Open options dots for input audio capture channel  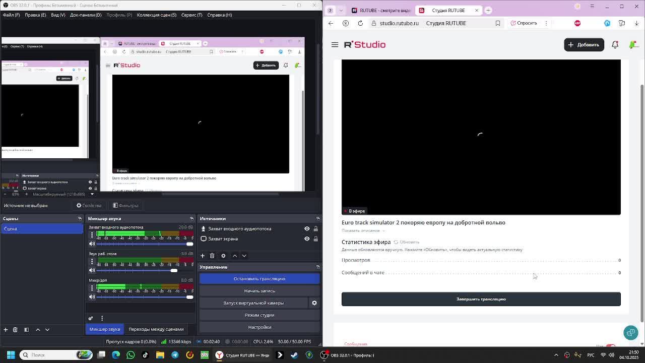(x=92, y=235)
